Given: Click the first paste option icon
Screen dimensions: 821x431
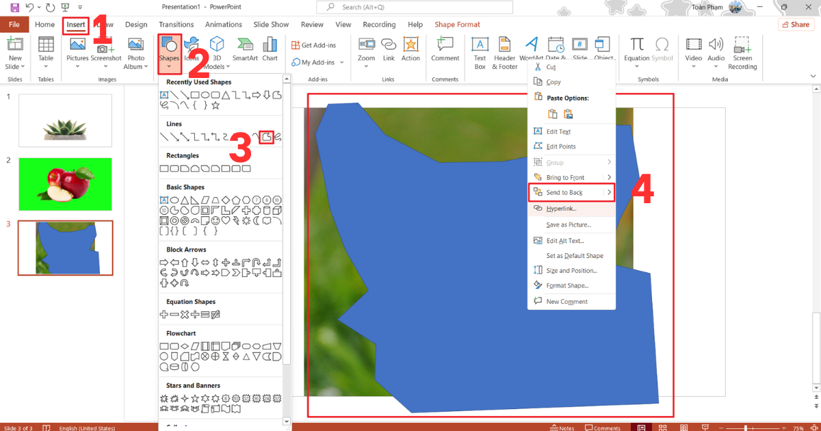Looking at the screenshot, I should pyautogui.click(x=553, y=114).
